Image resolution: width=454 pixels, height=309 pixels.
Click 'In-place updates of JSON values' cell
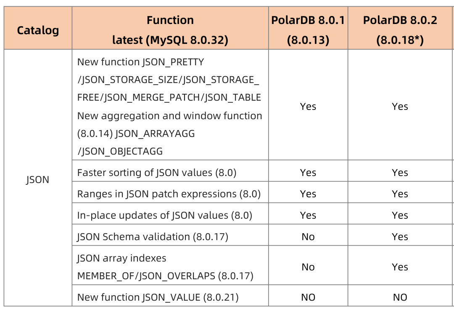164,216
